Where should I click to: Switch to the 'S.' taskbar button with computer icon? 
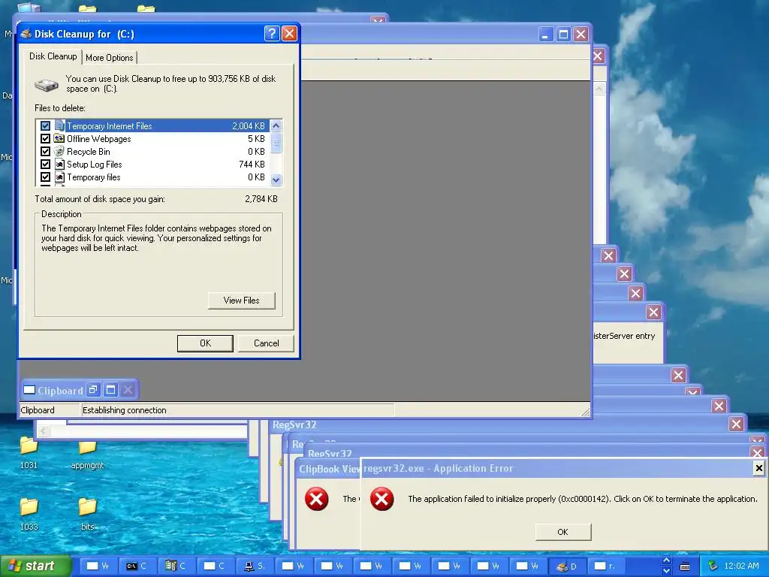coord(255,566)
